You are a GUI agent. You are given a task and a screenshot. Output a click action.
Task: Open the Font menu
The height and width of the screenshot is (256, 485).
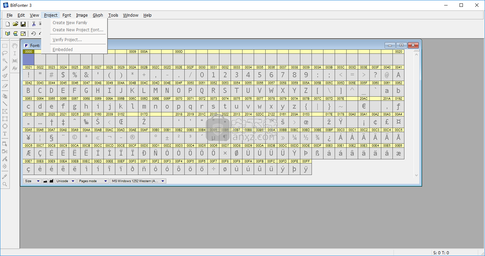pos(67,15)
